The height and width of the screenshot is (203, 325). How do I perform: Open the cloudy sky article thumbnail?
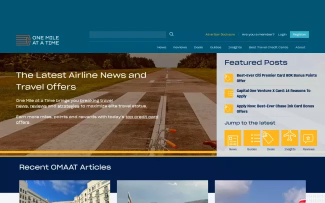tap(260, 191)
